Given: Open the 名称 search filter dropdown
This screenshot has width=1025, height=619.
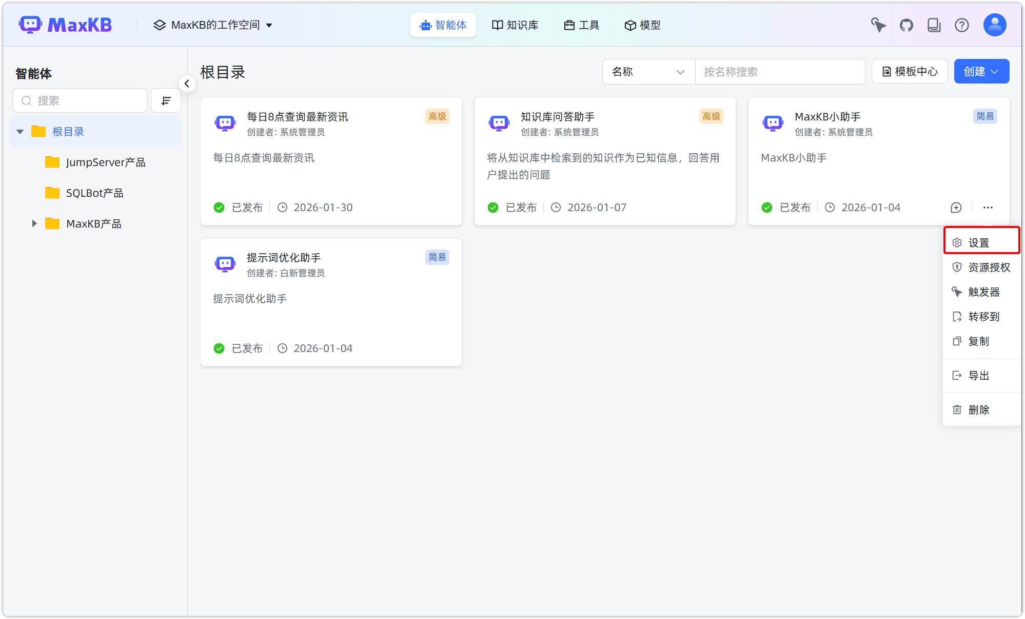Looking at the screenshot, I should tap(648, 72).
